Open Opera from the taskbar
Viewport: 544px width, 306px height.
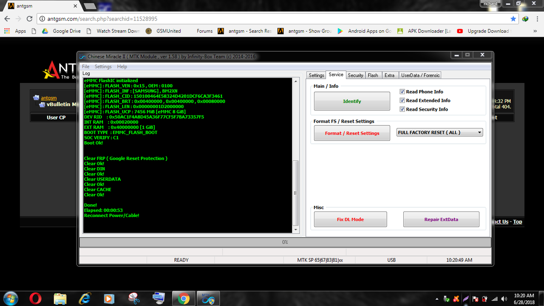coord(36,298)
